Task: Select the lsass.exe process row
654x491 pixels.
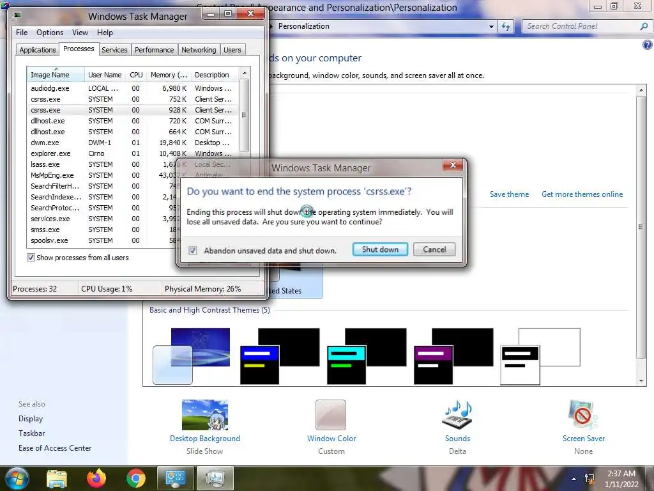Action: point(102,164)
